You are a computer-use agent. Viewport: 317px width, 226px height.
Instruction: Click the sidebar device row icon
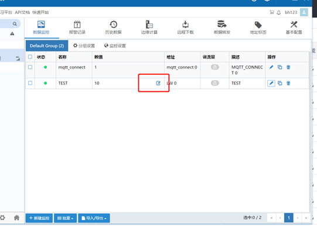18,59
